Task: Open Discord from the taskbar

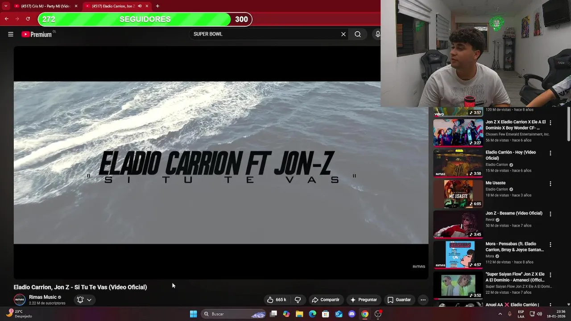Action: coord(352,314)
